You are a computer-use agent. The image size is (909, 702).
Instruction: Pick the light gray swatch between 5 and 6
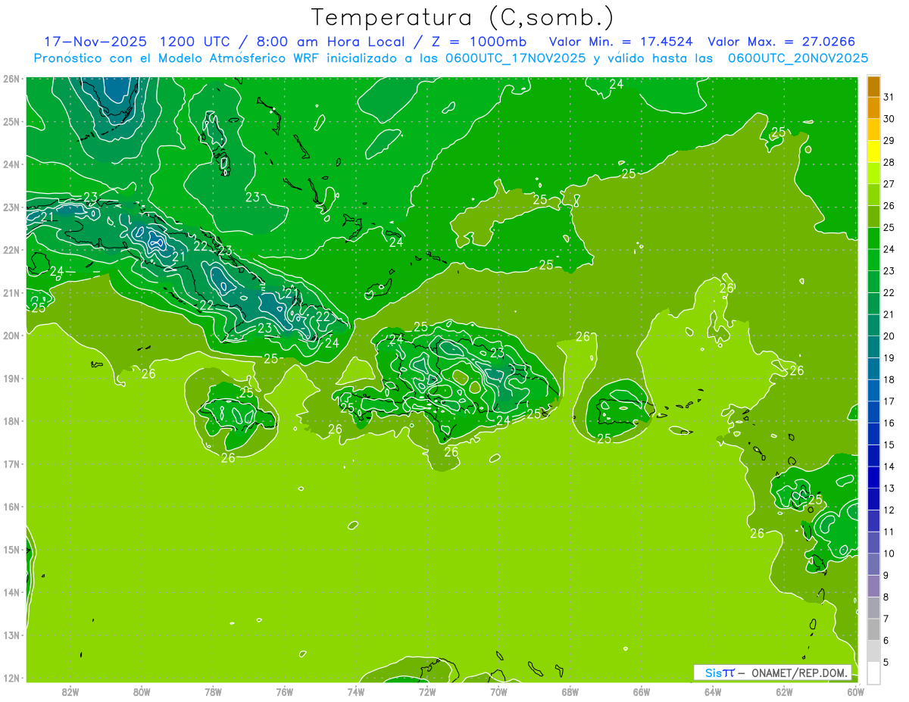click(873, 651)
